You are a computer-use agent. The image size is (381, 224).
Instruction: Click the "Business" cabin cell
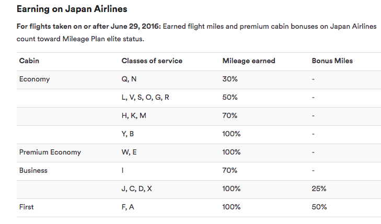[33, 171]
